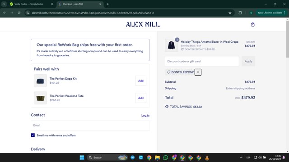Viewport: 289px width, 162px height.
Task: Open the taskbar clock and date
Action: pyautogui.click(x=275, y=157)
